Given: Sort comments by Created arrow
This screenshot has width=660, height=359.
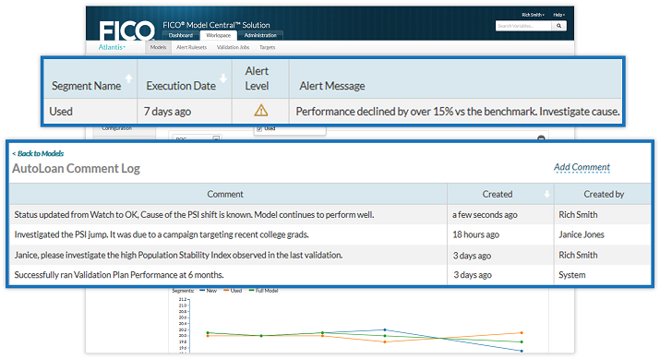Looking at the screenshot, I should 546,194.
